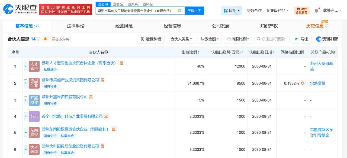Open 苏州人才壹号创业投资合伙企业（有限合伙） link

(x=79, y=63)
